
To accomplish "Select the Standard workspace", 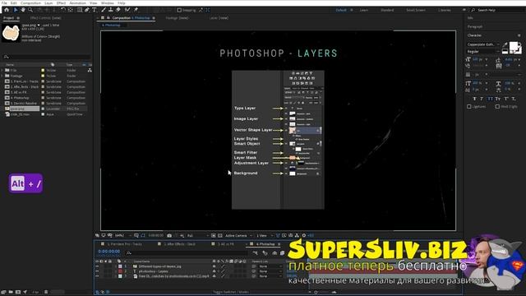I will click(x=387, y=10).
